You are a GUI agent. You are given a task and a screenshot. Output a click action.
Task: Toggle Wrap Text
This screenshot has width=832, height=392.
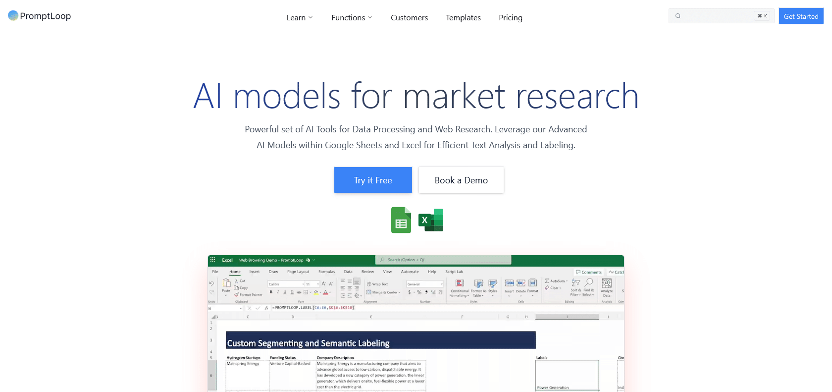click(377, 284)
